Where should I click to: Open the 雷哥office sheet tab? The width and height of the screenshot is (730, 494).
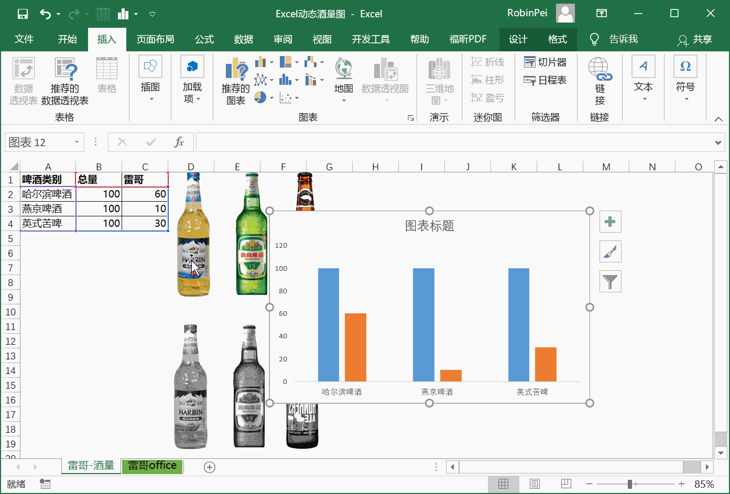pos(152,466)
